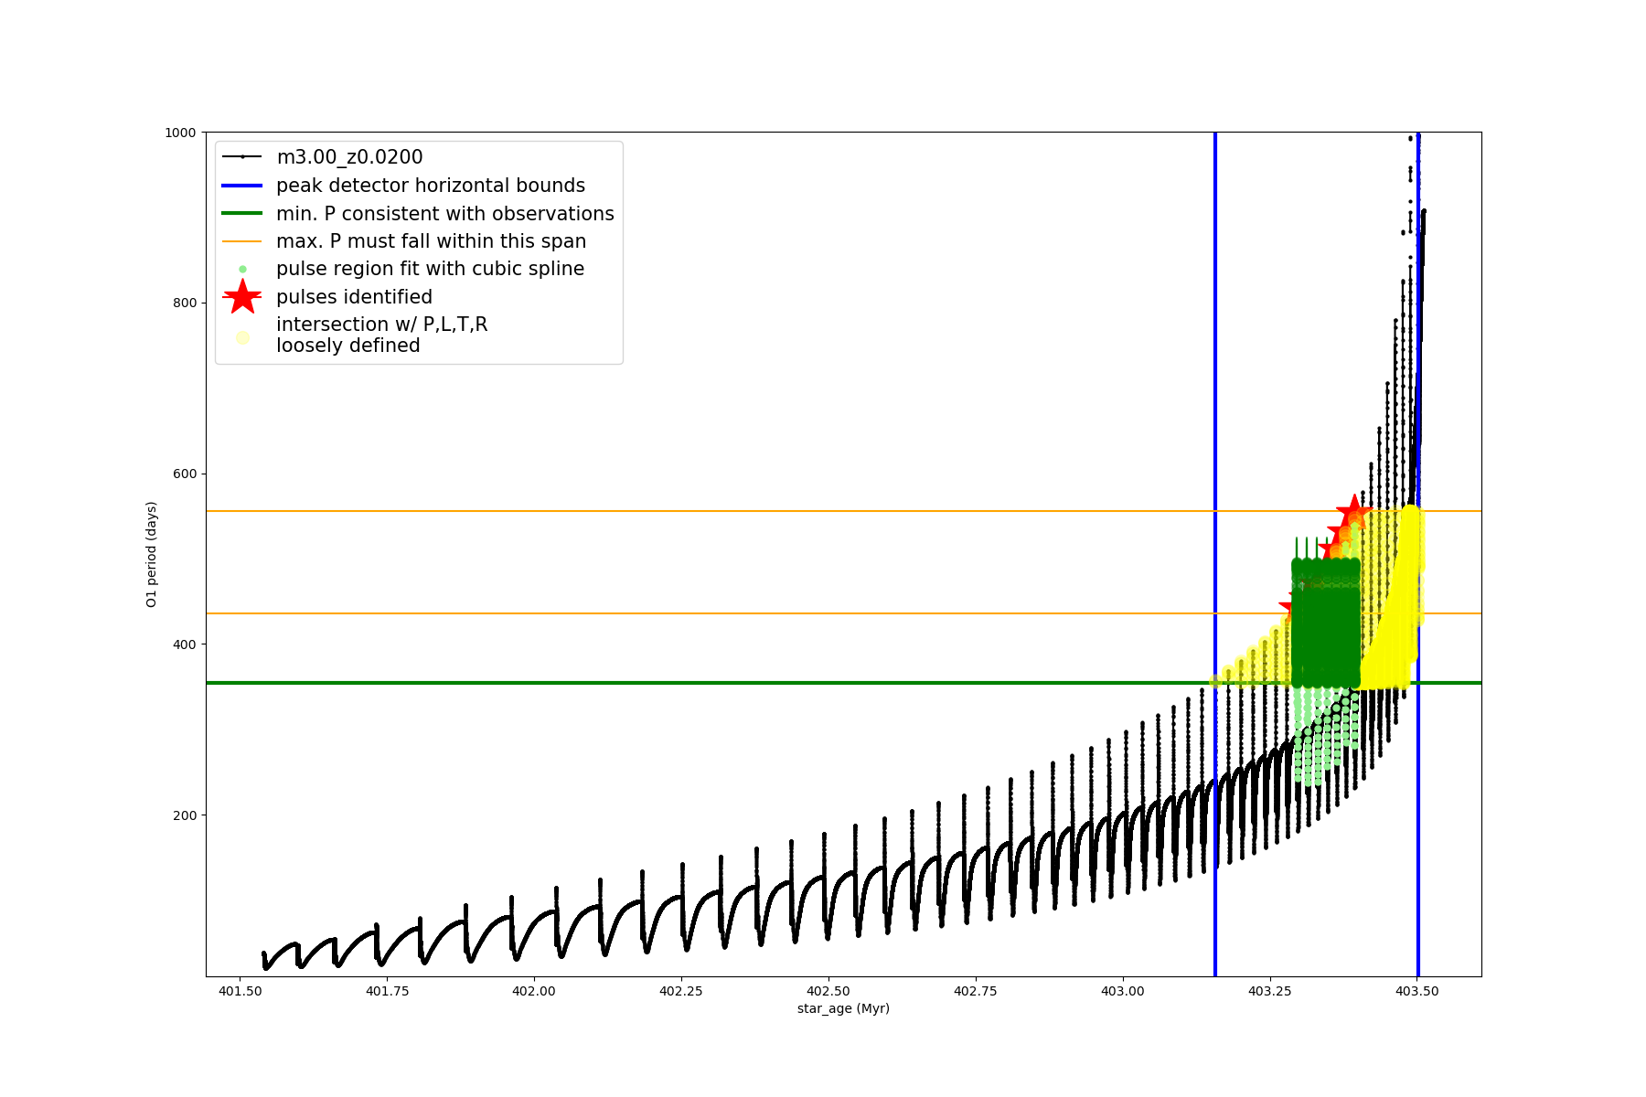Click the orange line legend swatch

(242, 241)
